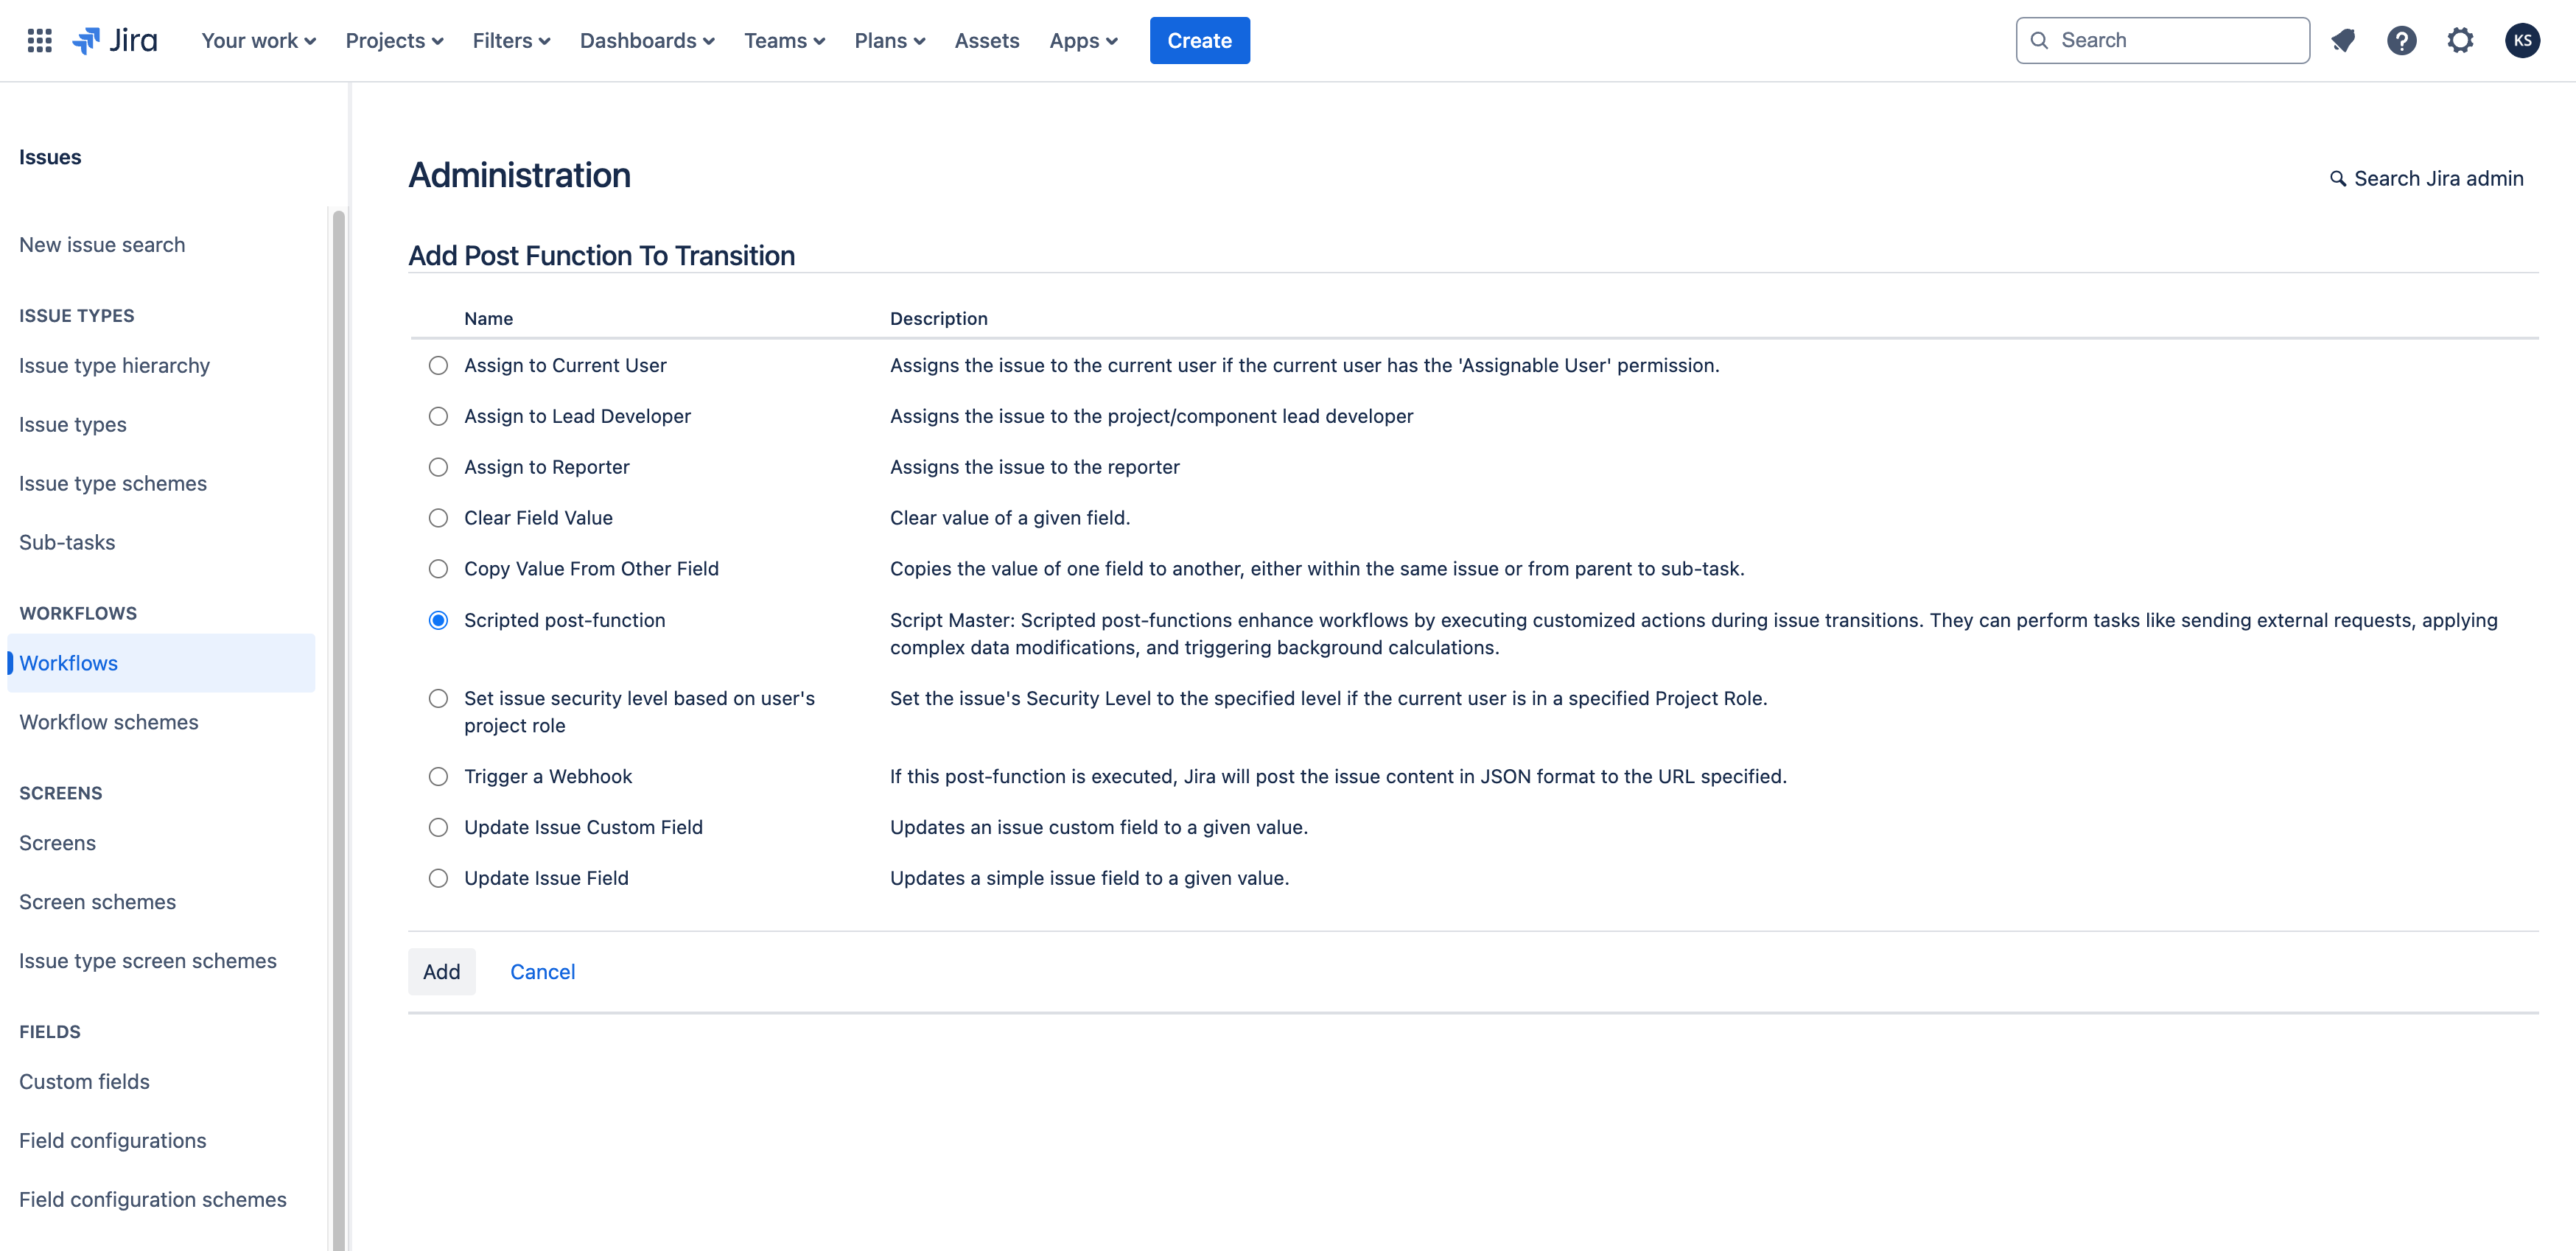Open the settings gear icon
Screen dimensions: 2576x1251
(x=2460, y=40)
